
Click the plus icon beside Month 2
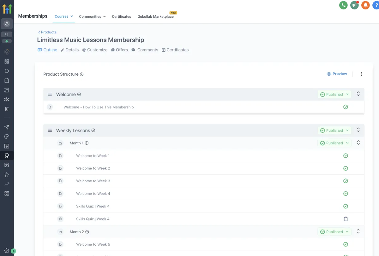click(x=87, y=232)
